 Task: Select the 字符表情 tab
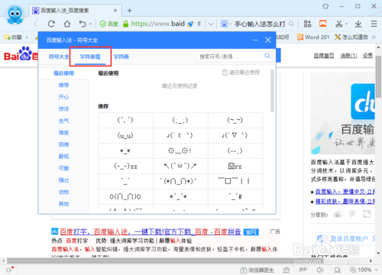pyautogui.click(x=90, y=57)
